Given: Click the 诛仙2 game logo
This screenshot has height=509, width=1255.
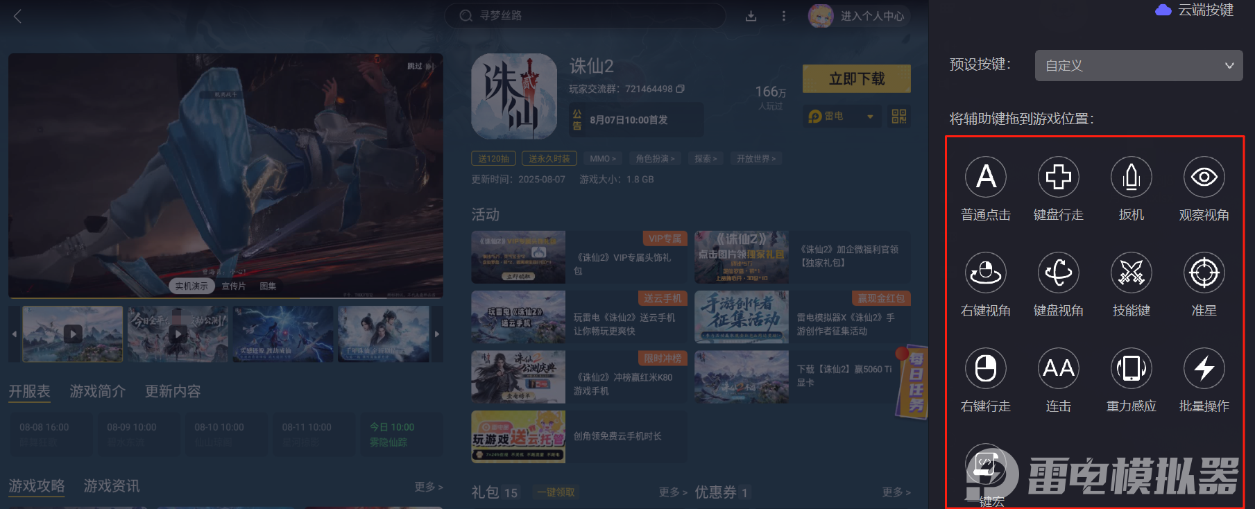Looking at the screenshot, I should pos(514,96).
